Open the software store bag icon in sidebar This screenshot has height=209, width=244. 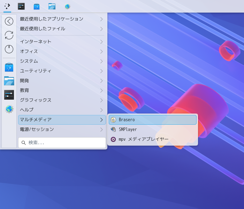click(9, 67)
